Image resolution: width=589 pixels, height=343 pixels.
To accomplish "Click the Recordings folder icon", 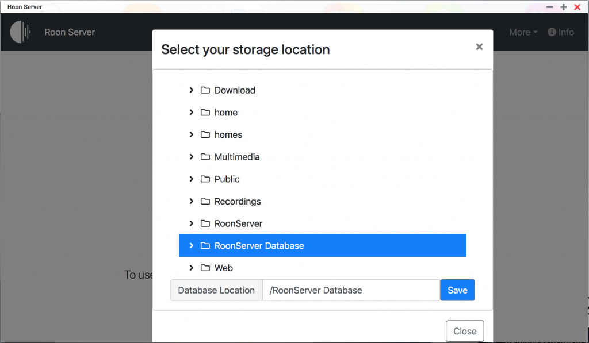I will tap(205, 201).
